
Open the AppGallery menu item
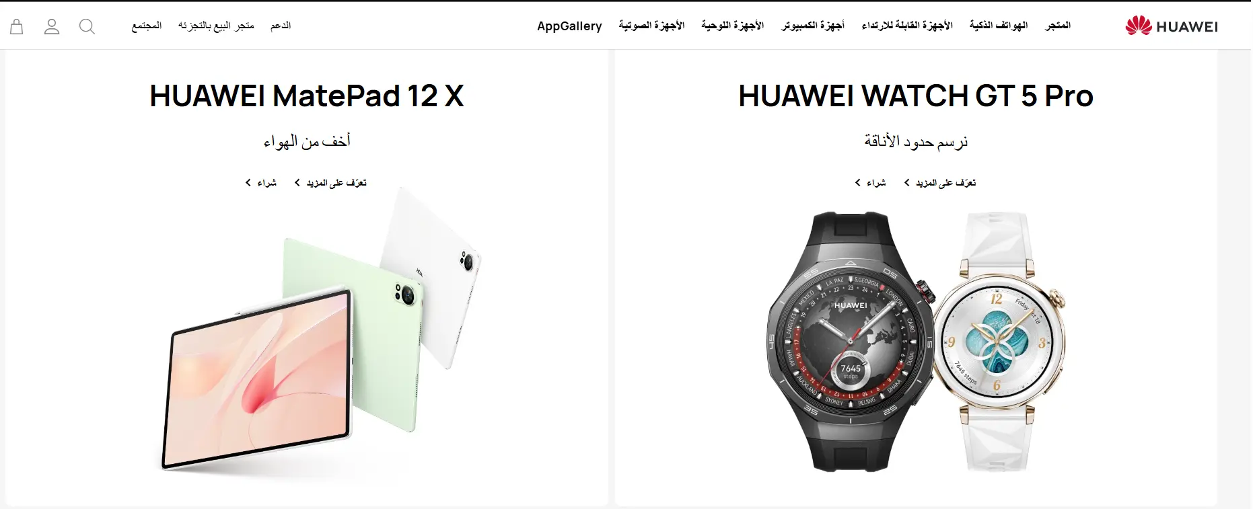[x=569, y=26]
